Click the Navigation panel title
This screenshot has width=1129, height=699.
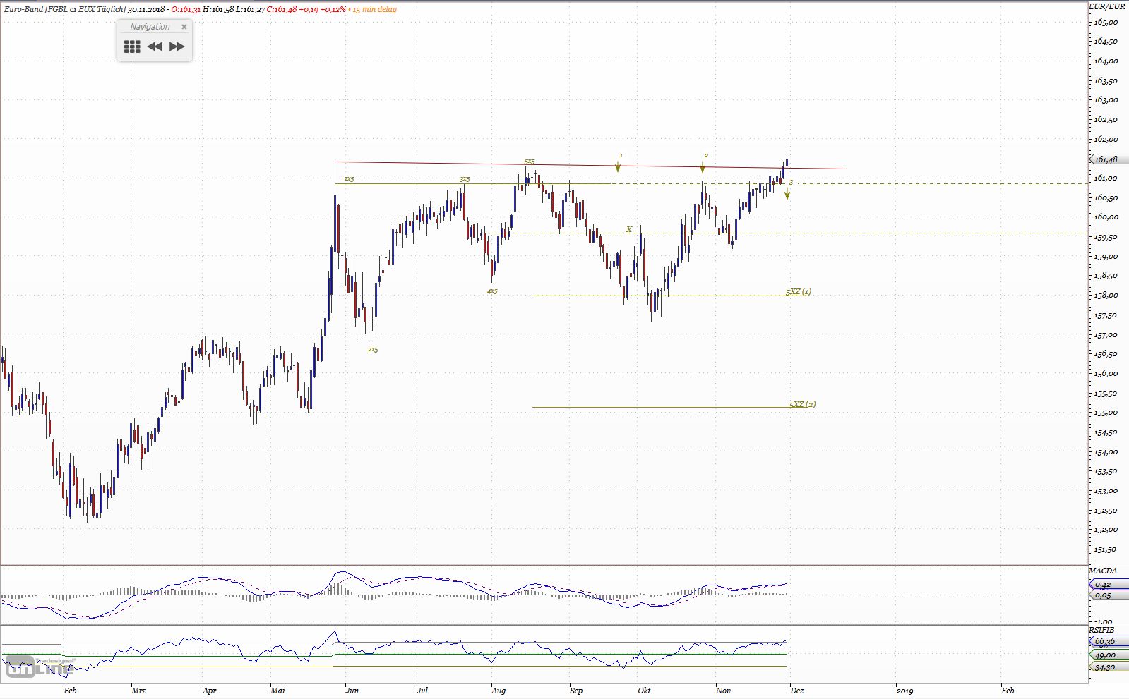(150, 27)
